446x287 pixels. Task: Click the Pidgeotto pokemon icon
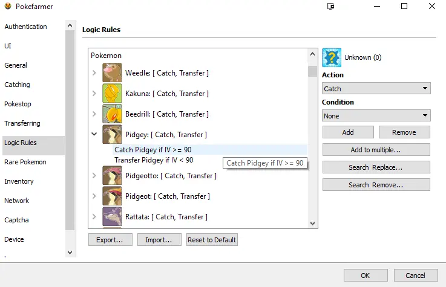(x=112, y=176)
